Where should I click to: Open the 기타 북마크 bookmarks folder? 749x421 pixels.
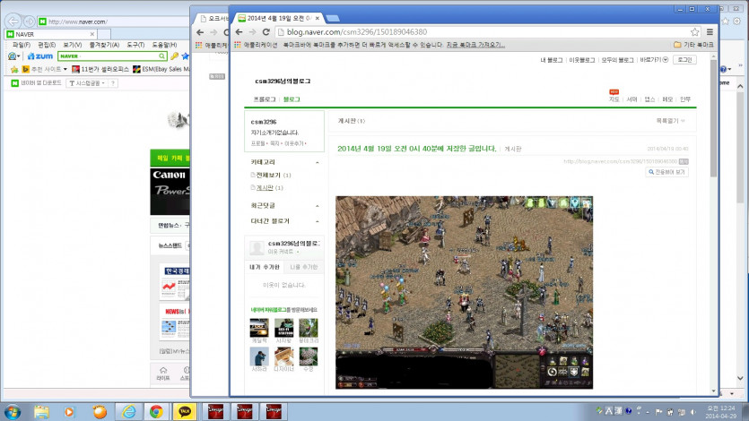[x=694, y=44]
